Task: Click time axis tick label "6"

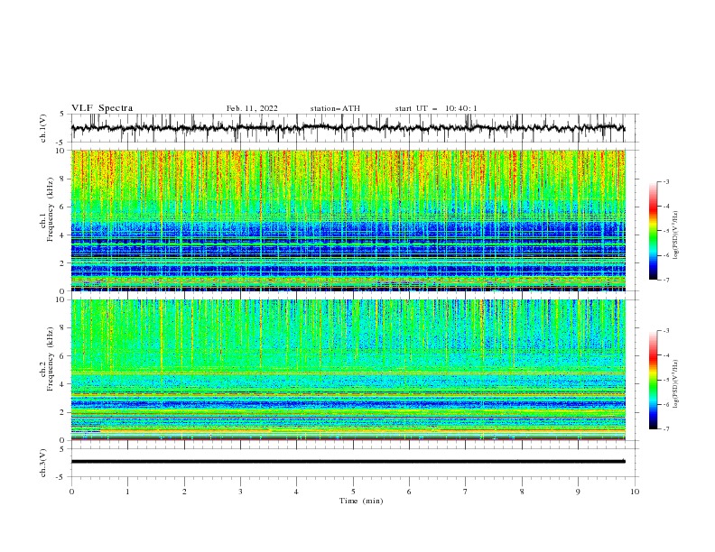Action: tap(409, 492)
